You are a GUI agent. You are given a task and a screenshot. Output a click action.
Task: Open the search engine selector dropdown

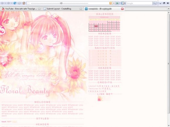[x=125, y=3]
